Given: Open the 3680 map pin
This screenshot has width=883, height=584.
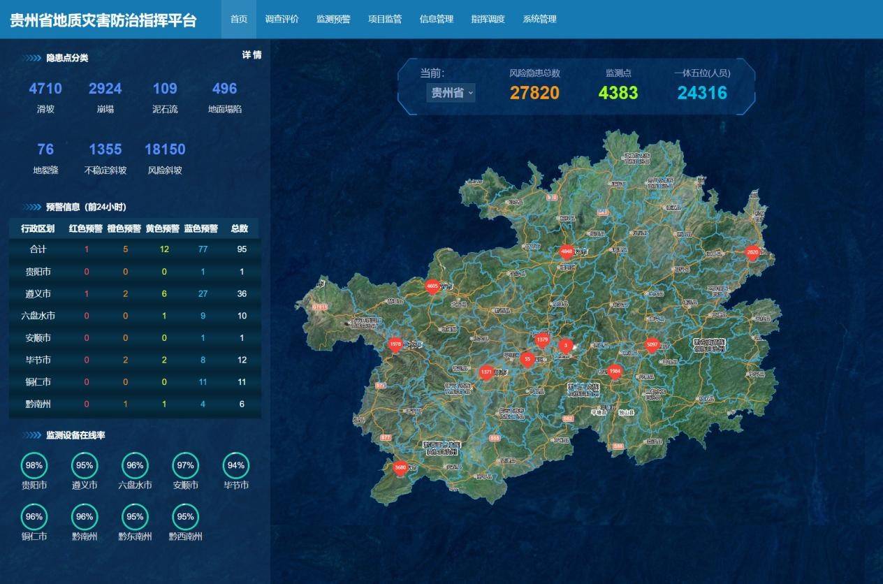Looking at the screenshot, I should click(x=400, y=467).
